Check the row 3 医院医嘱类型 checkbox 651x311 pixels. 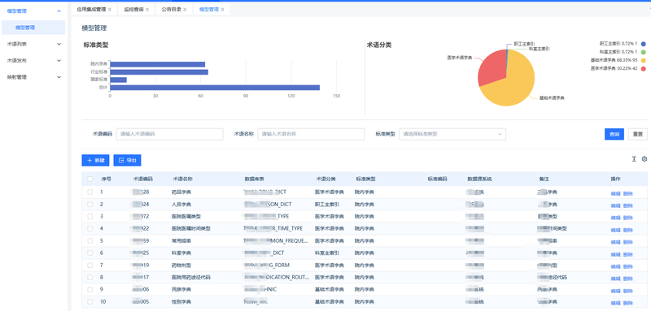tap(90, 216)
